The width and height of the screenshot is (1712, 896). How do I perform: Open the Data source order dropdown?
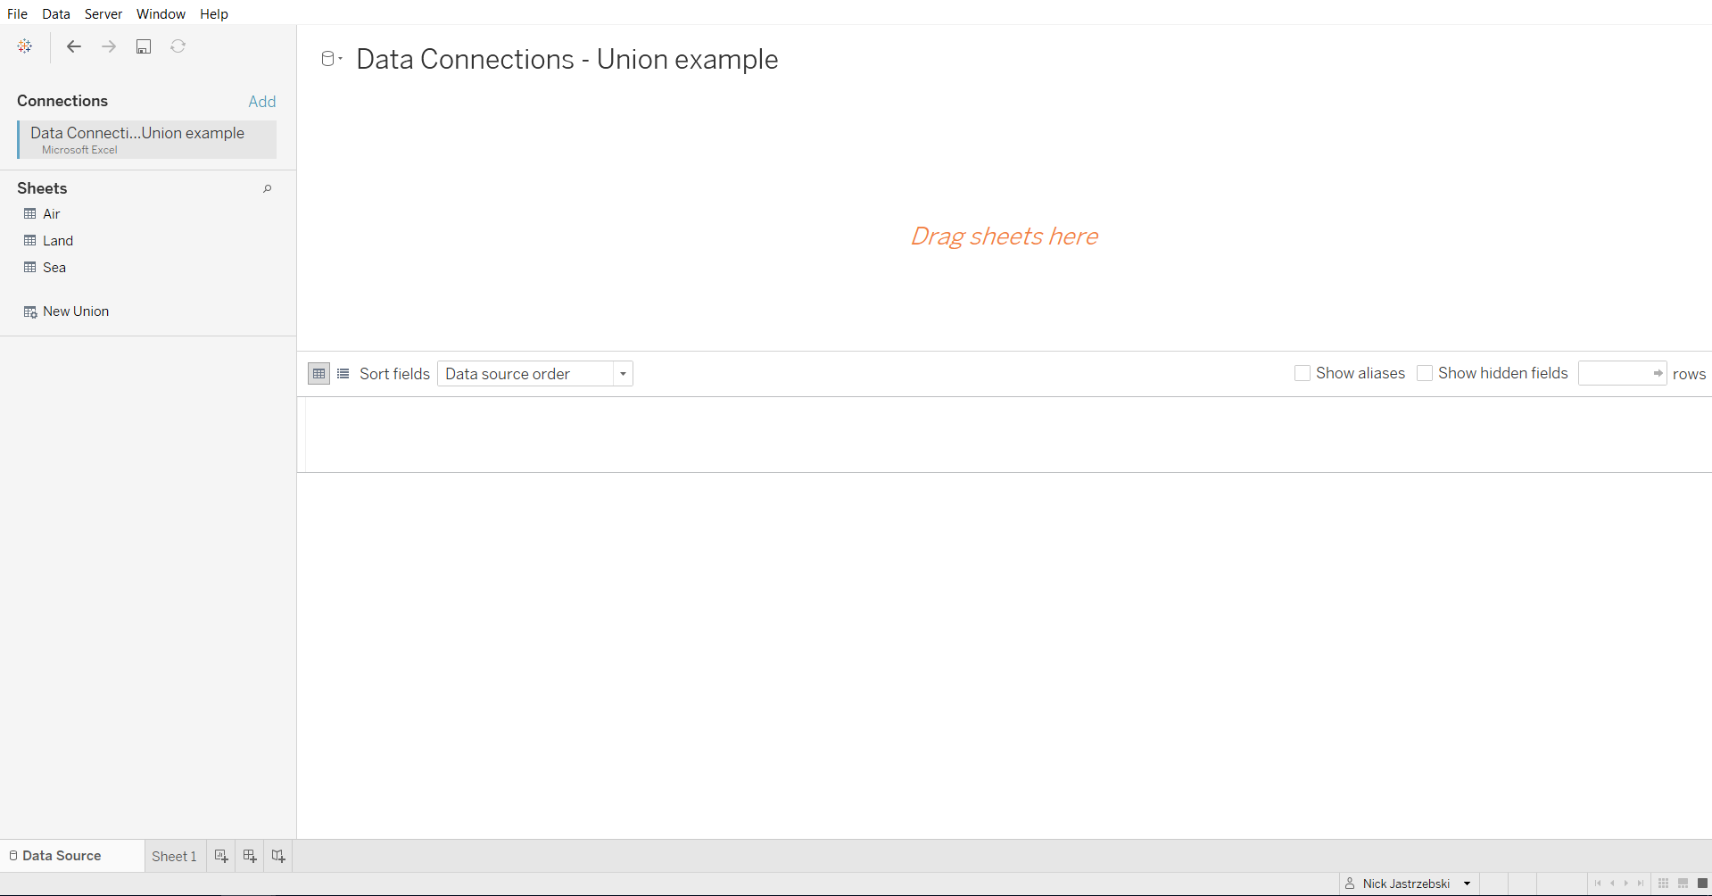point(623,373)
